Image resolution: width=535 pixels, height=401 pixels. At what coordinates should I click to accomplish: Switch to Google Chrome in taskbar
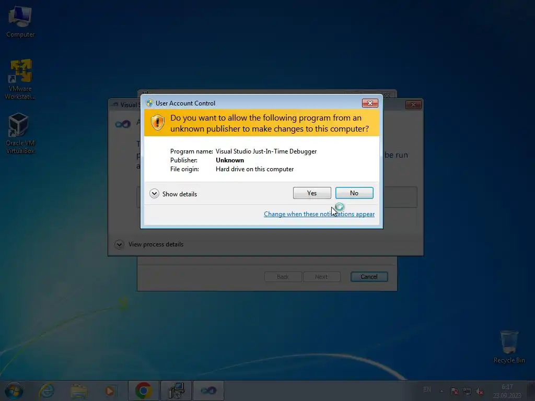tap(144, 391)
